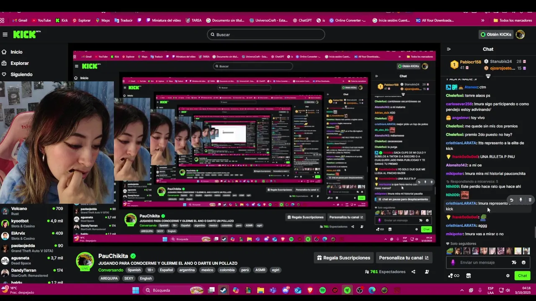Open Outlook from the taskbar
Screen dimensions: 536x301
pos(298,290)
